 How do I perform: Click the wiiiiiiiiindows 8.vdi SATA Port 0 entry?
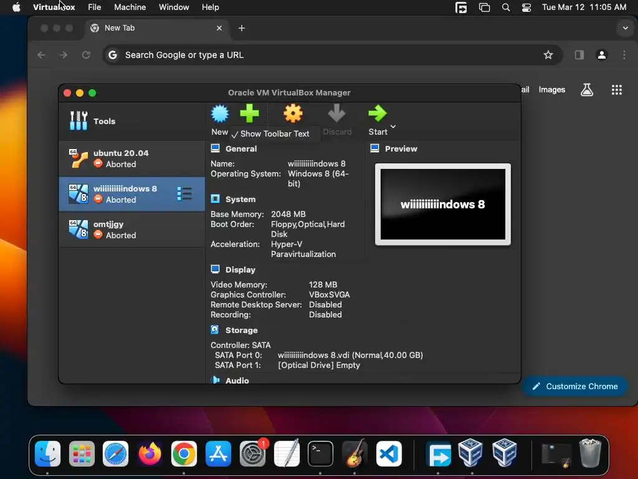pyautogui.click(x=350, y=355)
